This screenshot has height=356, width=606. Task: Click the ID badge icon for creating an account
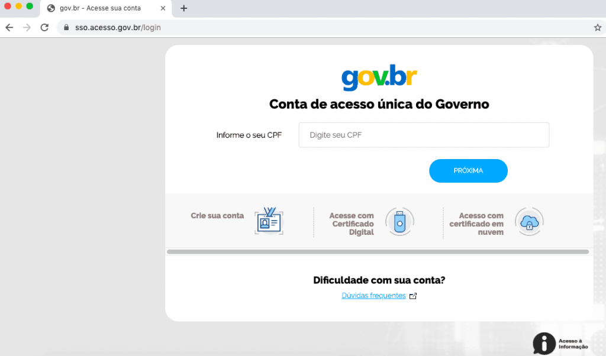tap(269, 221)
